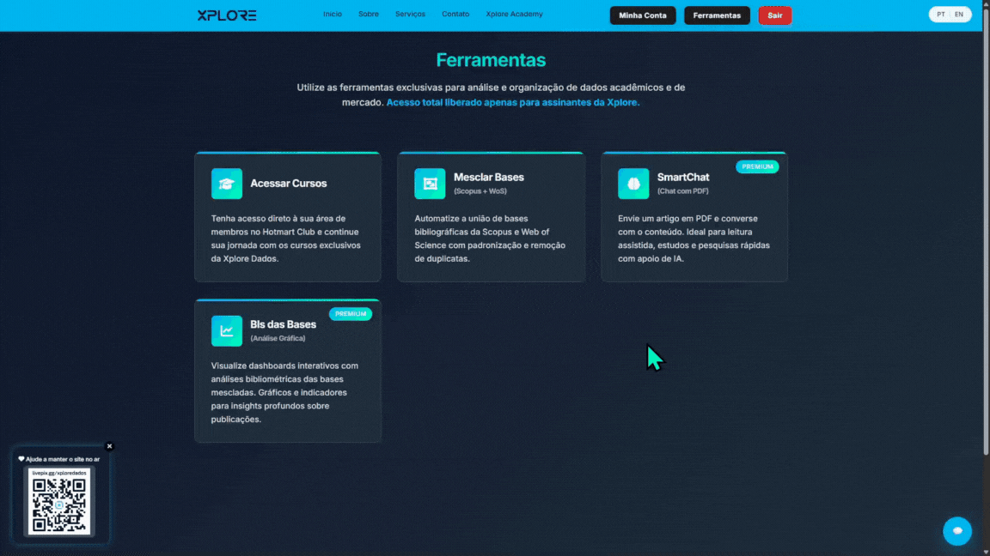Close the donation support popup
This screenshot has width=990, height=556.
click(x=109, y=446)
